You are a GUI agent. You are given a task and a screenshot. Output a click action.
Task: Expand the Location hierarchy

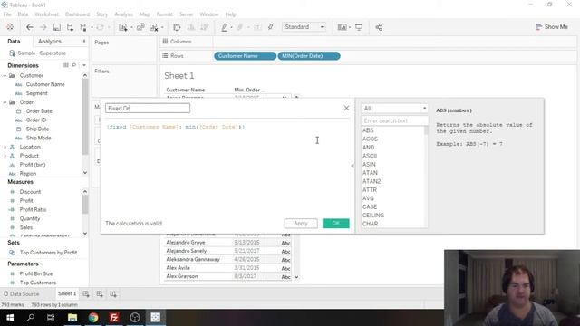click(5, 147)
